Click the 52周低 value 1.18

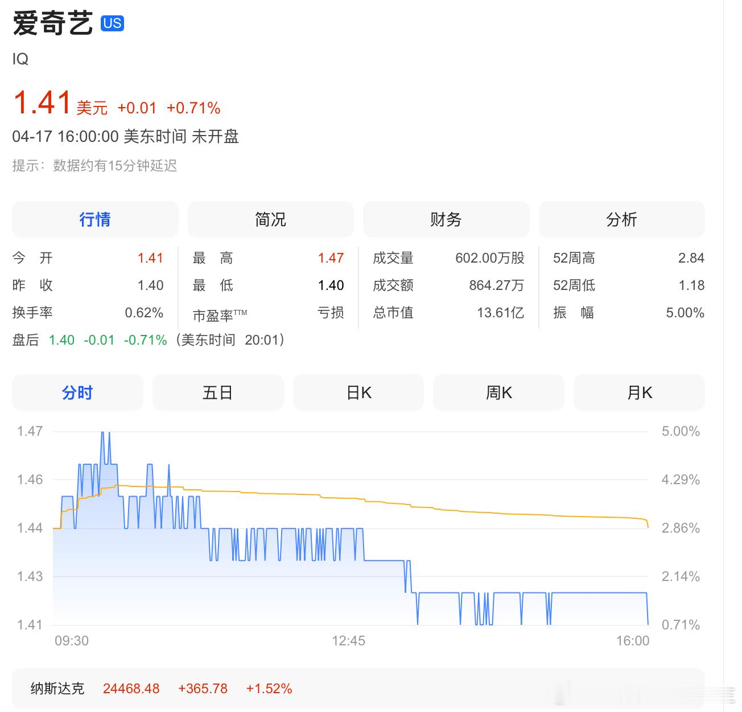coord(691,285)
